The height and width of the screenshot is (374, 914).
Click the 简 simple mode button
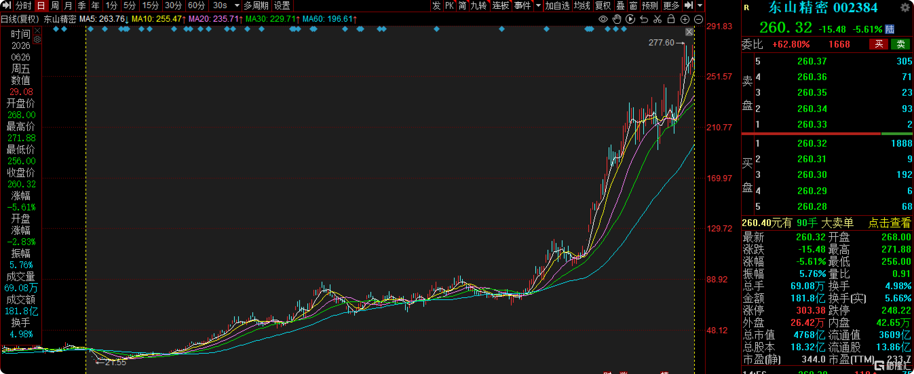coord(462,5)
